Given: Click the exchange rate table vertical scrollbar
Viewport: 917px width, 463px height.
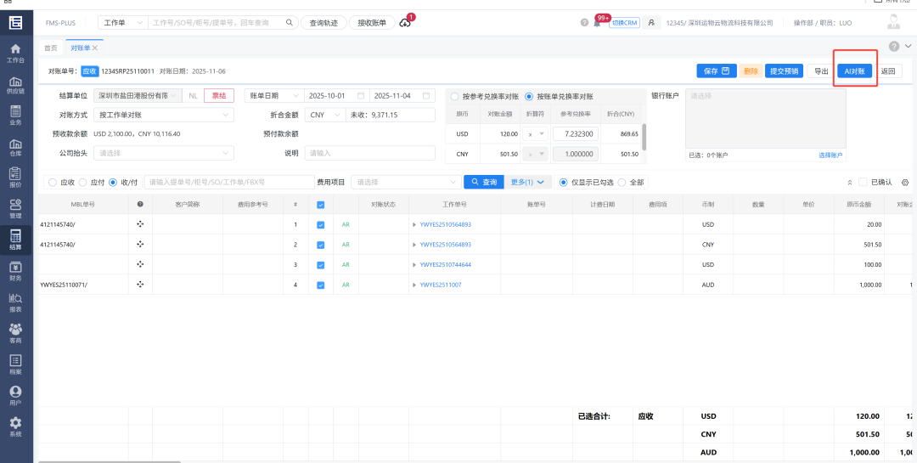Looking at the screenshot, I should 644,137.
